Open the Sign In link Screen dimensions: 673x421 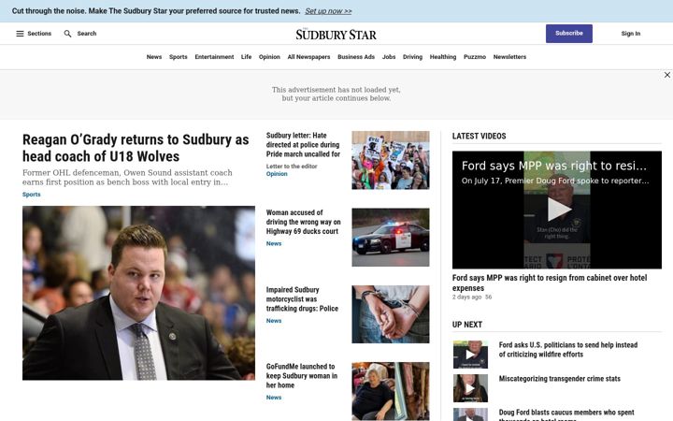click(631, 34)
